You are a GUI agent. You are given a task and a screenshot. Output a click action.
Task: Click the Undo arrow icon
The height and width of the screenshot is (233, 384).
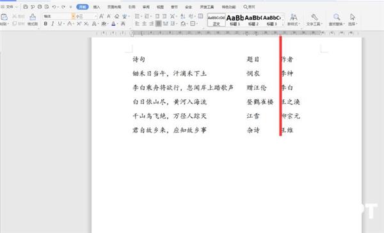coord(54,7)
